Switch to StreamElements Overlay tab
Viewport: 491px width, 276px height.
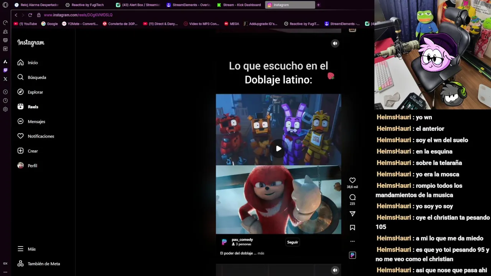click(x=189, y=5)
